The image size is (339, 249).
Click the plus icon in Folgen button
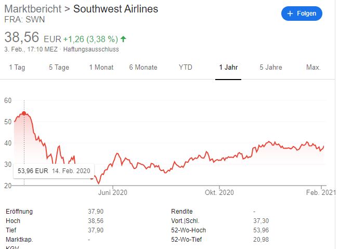pyautogui.click(x=290, y=14)
